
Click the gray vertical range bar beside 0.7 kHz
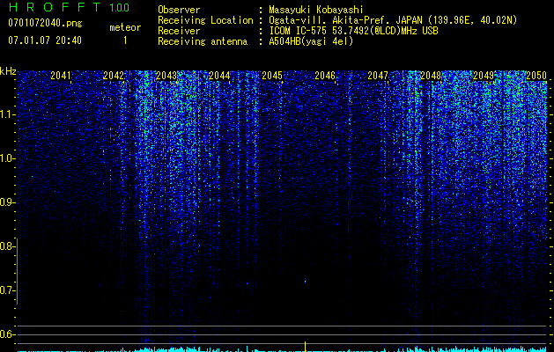click(x=17, y=271)
